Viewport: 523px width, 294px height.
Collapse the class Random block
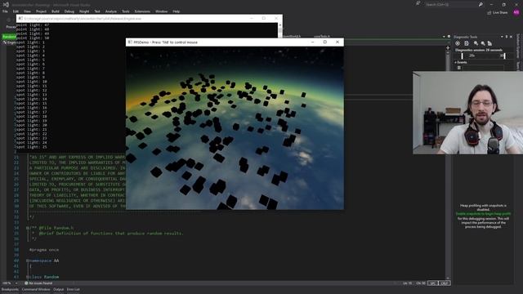pos(27,278)
